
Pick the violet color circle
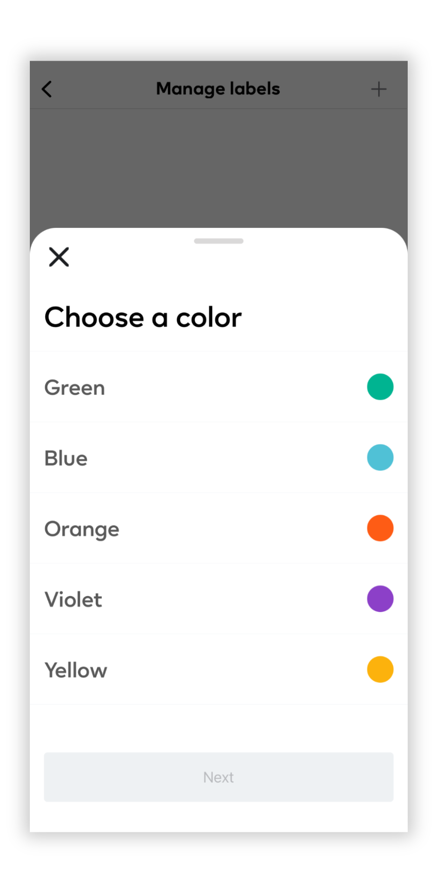pos(380,598)
